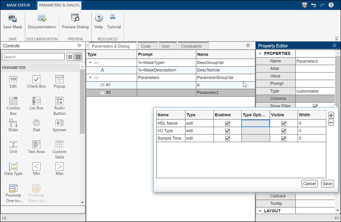341x222 pixels.
Task: Redo using the title bar arrow
Action: (x=322, y=5)
